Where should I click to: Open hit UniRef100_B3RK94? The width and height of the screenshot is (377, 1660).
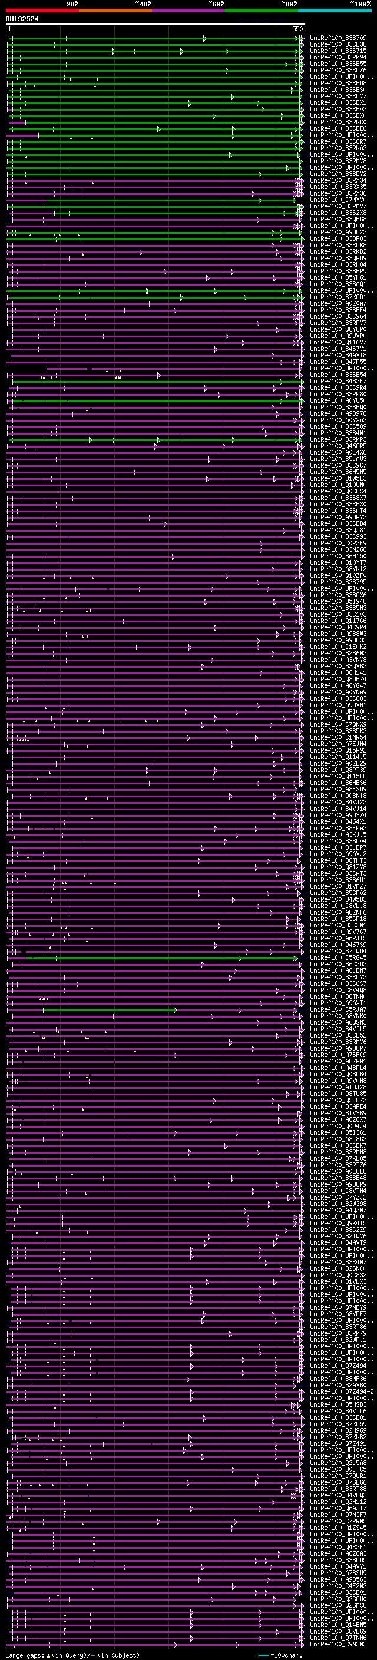[338, 57]
